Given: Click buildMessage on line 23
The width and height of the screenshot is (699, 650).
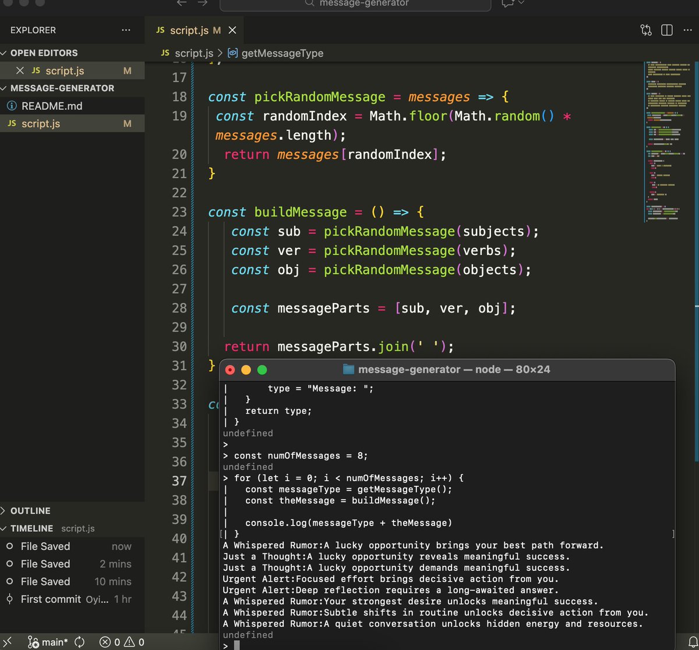Looking at the screenshot, I should (x=301, y=212).
